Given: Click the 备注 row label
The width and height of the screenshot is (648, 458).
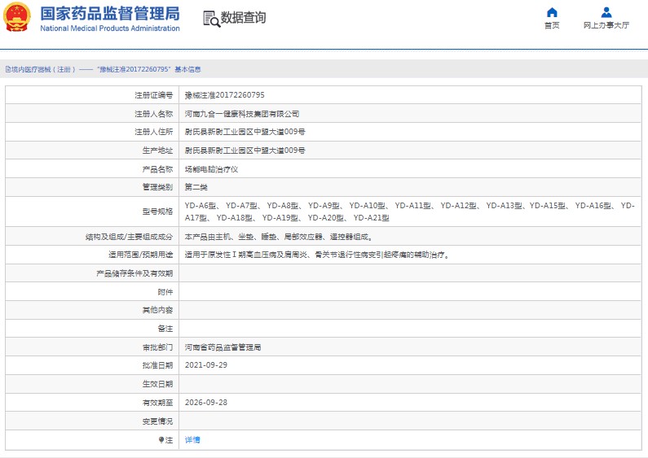Looking at the screenshot, I should (x=165, y=329).
